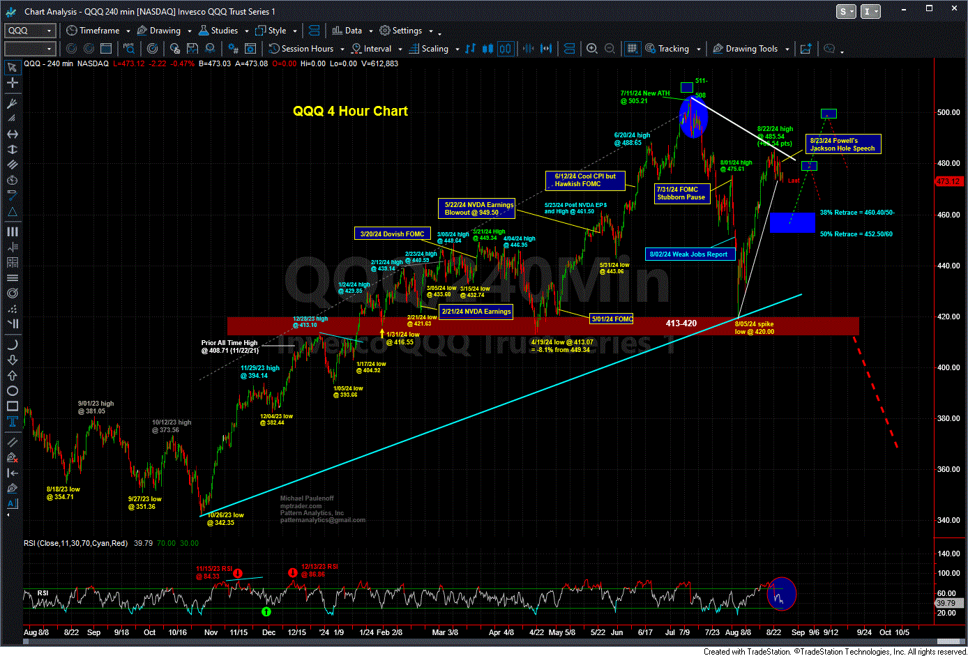The width and height of the screenshot is (968, 656).
Task: Select the vertical bars tool
Action: pyautogui.click(x=12, y=231)
